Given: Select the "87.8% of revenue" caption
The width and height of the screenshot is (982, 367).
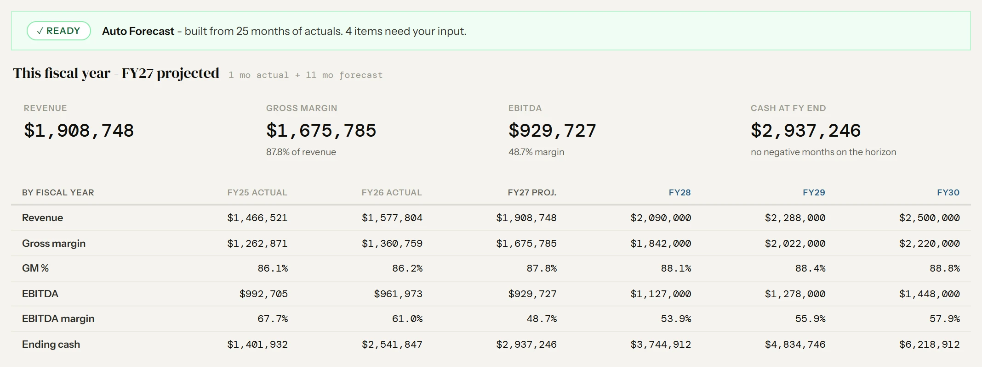Looking at the screenshot, I should point(301,152).
